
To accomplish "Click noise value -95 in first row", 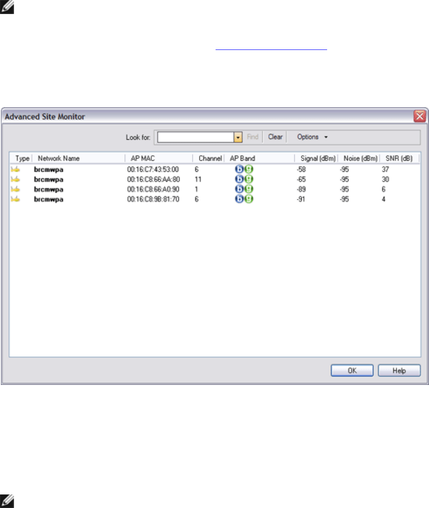I will click(344, 169).
